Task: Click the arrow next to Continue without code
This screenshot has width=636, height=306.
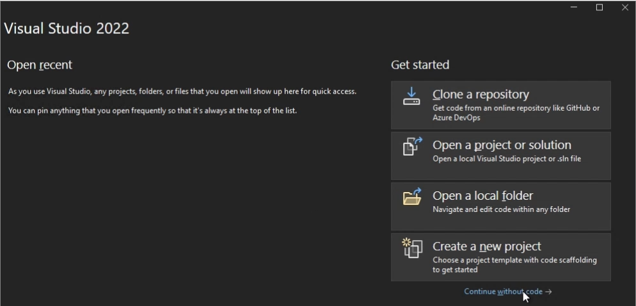Action: (548, 291)
